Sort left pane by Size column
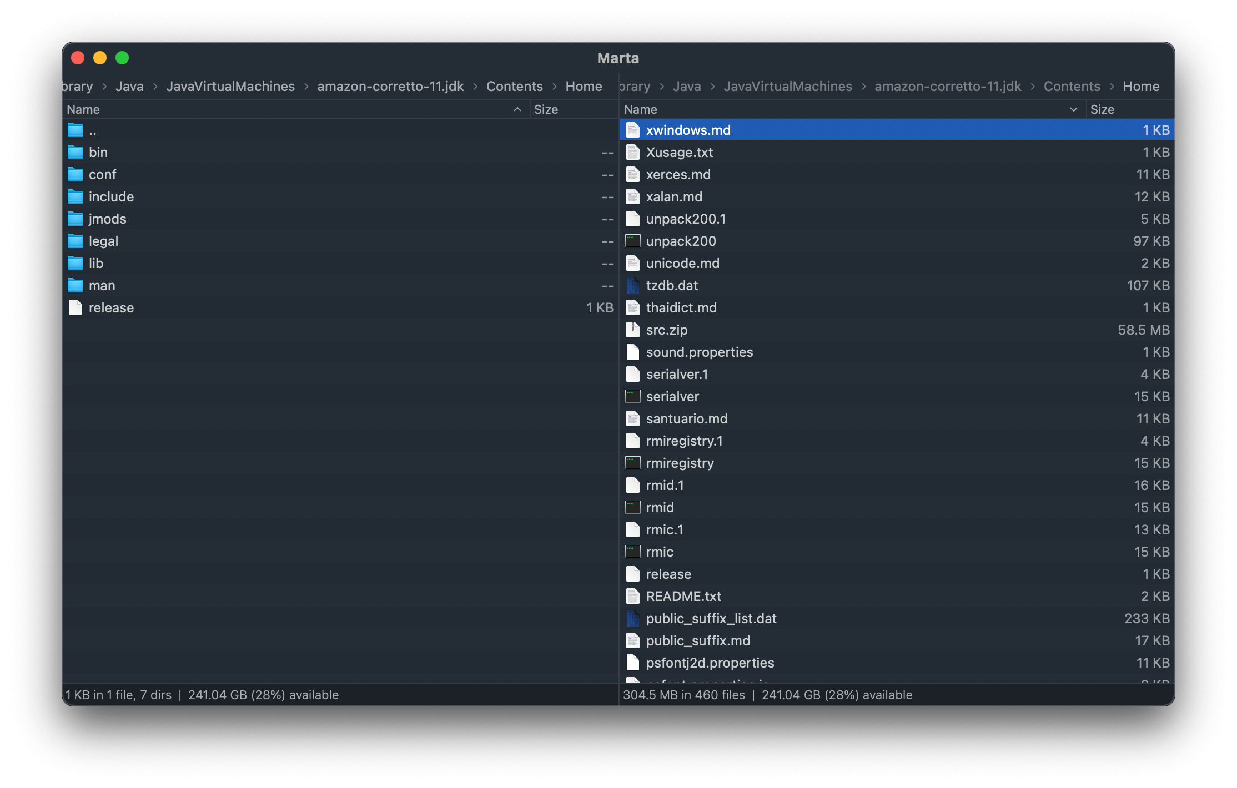The width and height of the screenshot is (1237, 788). click(545, 109)
